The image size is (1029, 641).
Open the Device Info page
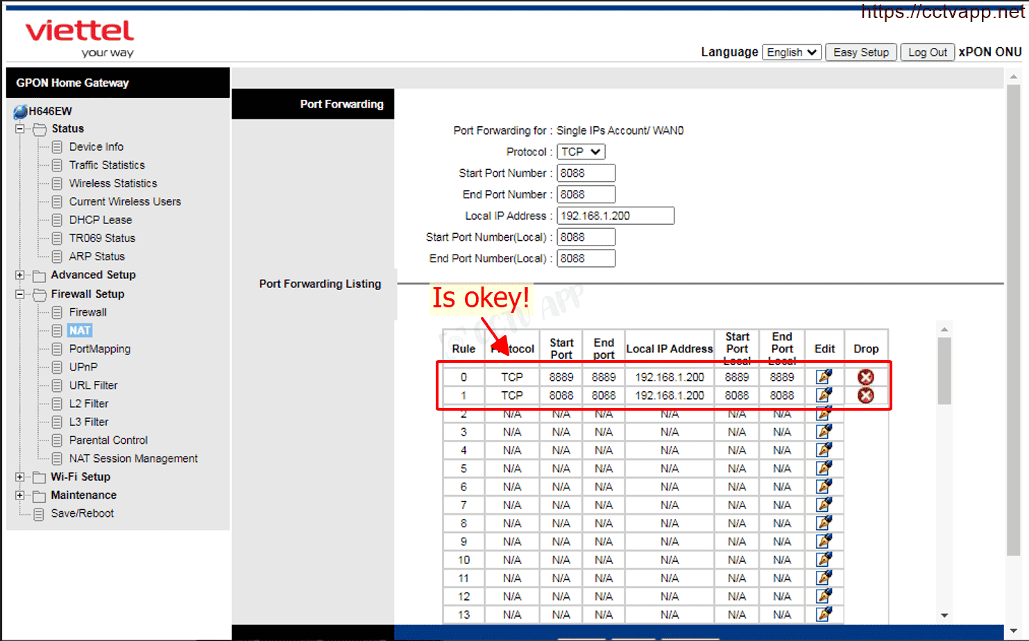pyautogui.click(x=96, y=147)
